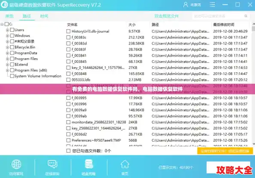Expand the Program Files (x86) folder
Screen dimensions: 255x178
(7, 70)
